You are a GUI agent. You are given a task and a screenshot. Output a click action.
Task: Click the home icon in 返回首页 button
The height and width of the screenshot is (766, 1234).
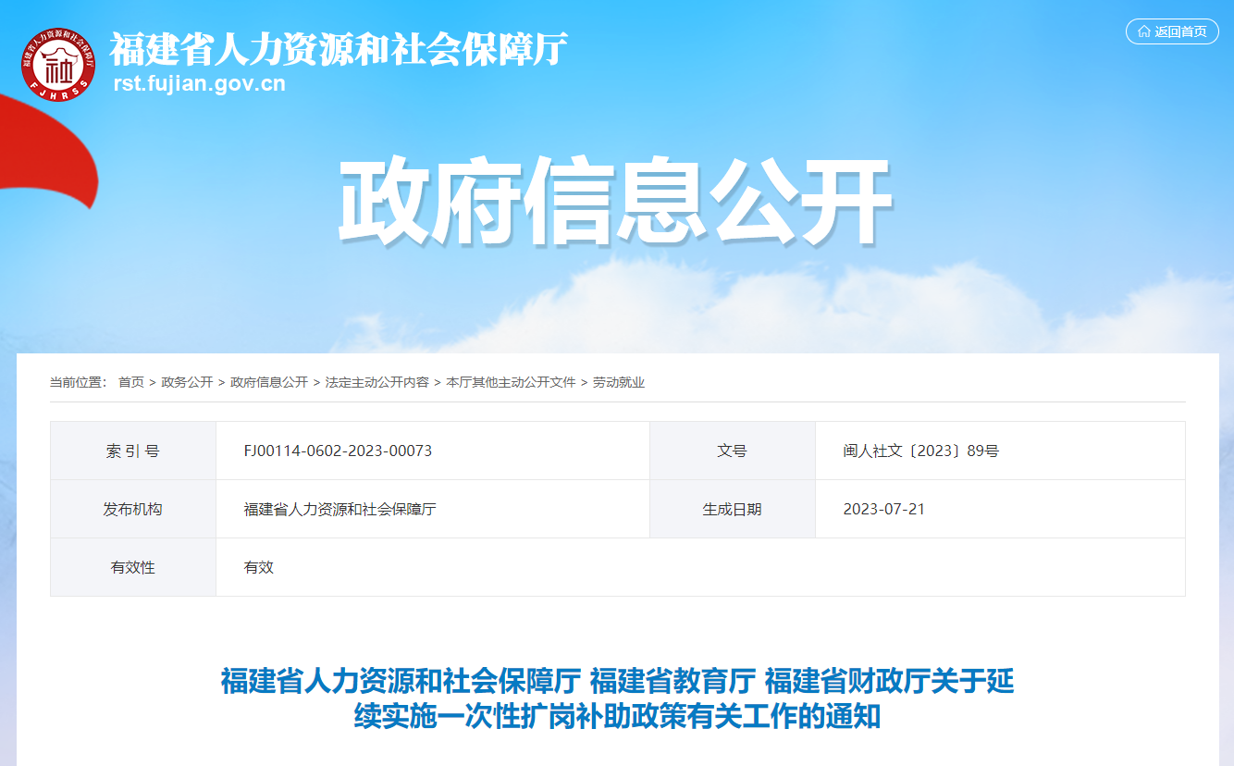(x=1144, y=31)
